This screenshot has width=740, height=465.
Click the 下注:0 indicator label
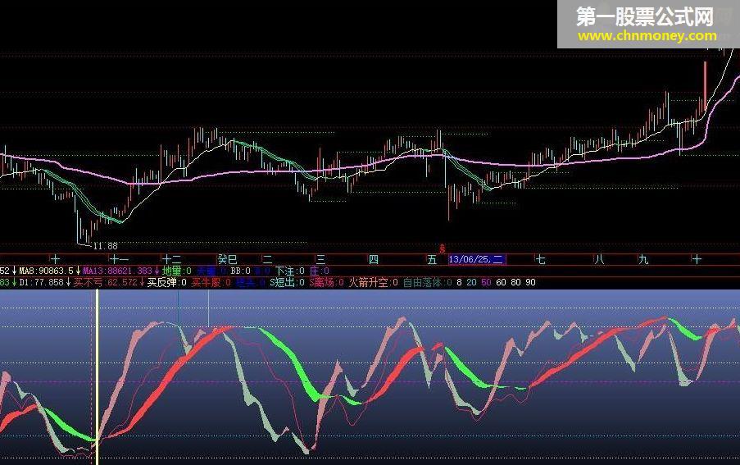click(x=290, y=271)
